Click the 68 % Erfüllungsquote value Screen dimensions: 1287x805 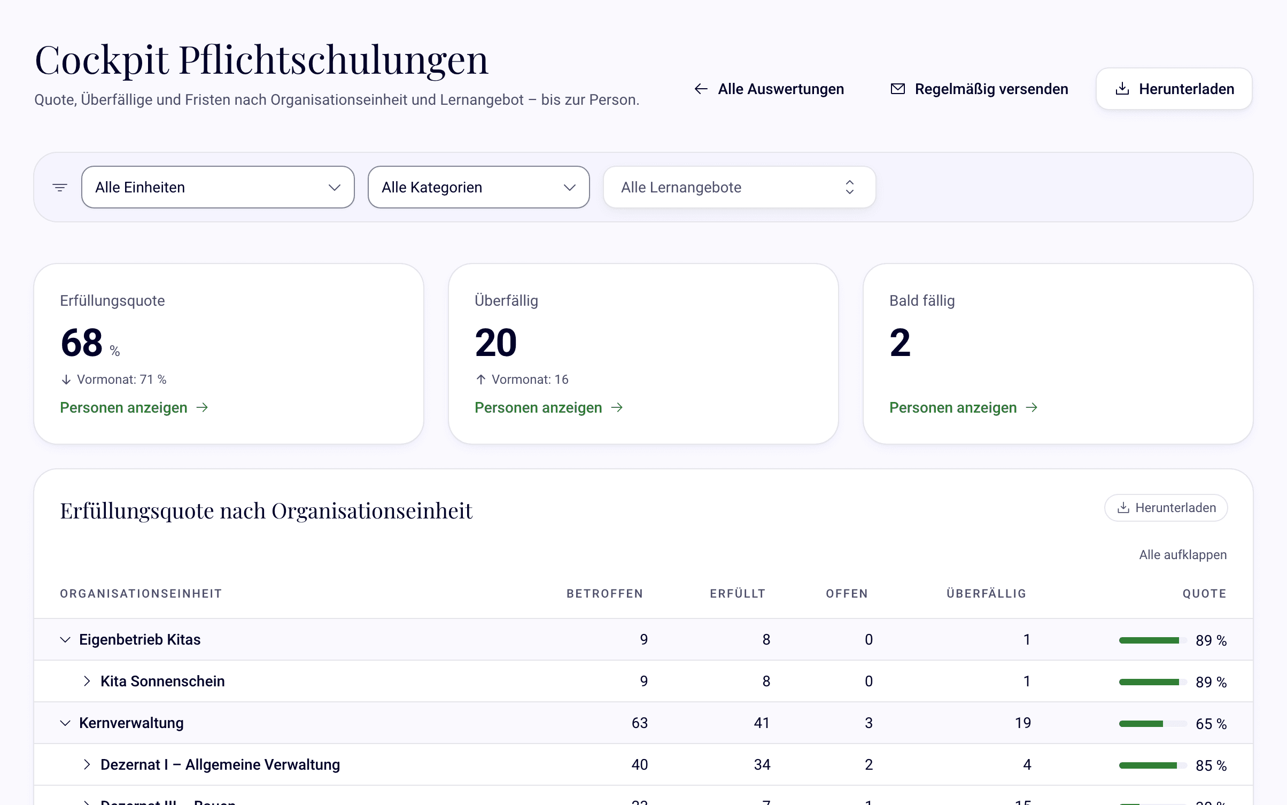tap(90, 343)
